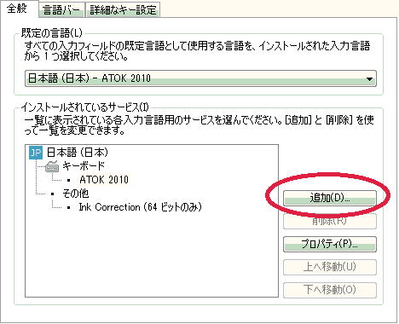
Task: Select Ink Correction (64 ビットのみ) entry
Action: pos(140,207)
